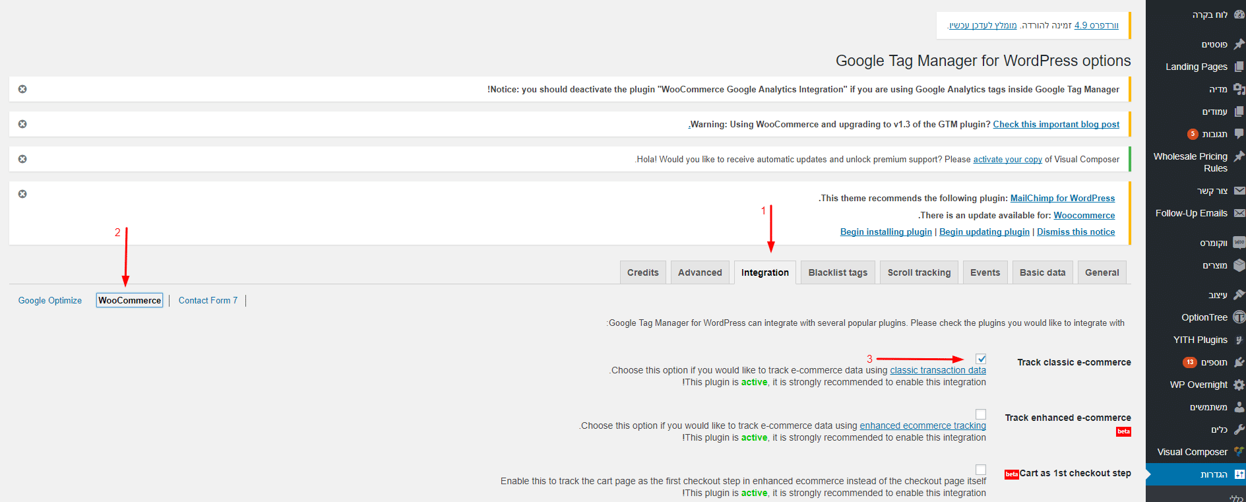This screenshot has height=502, width=1246.
Task: Click the posts pin icon
Action: (x=1239, y=44)
